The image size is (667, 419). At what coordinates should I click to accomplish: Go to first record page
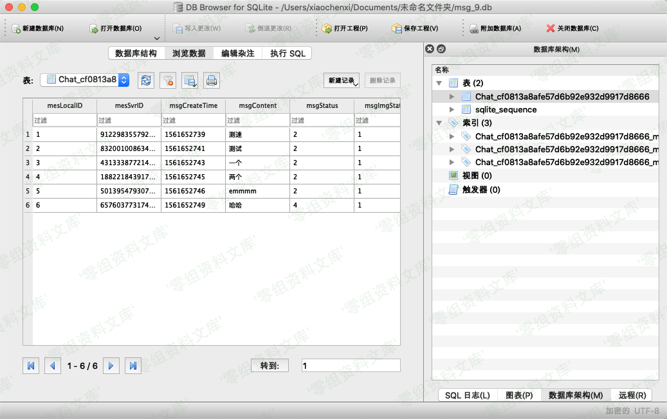[30, 366]
